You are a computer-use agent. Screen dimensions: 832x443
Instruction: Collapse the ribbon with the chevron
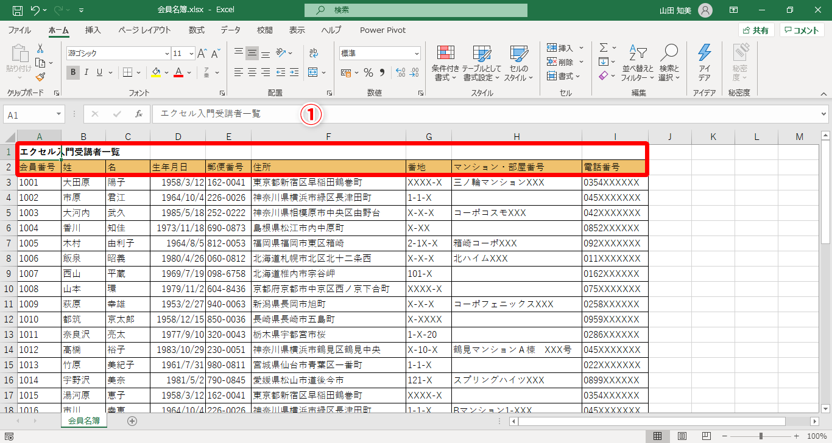[823, 93]
